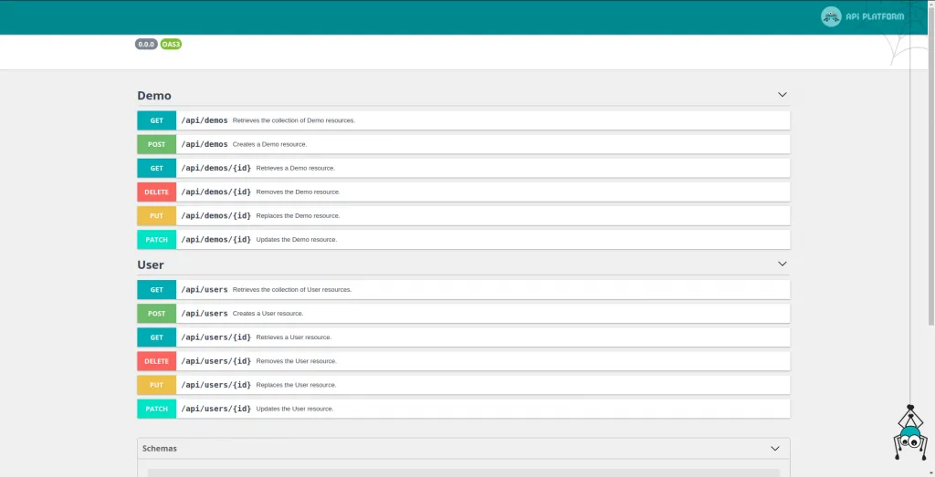Click the 0.0.0 version badge
The width and height of the screenshot is (935, 477).
tap(146, 44)
